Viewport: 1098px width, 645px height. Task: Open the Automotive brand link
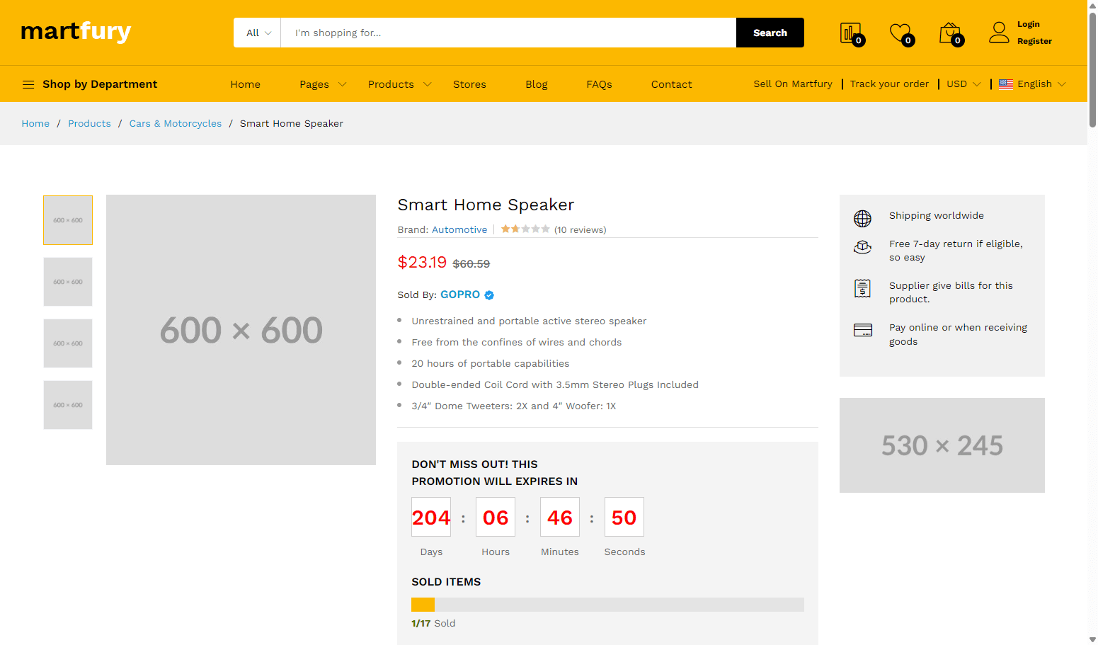pos(459,229)
